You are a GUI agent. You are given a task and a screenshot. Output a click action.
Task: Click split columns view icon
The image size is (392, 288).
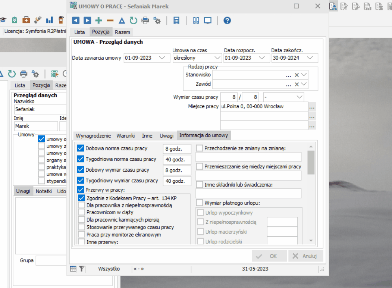pyautogui.click(x=196, y=21)
